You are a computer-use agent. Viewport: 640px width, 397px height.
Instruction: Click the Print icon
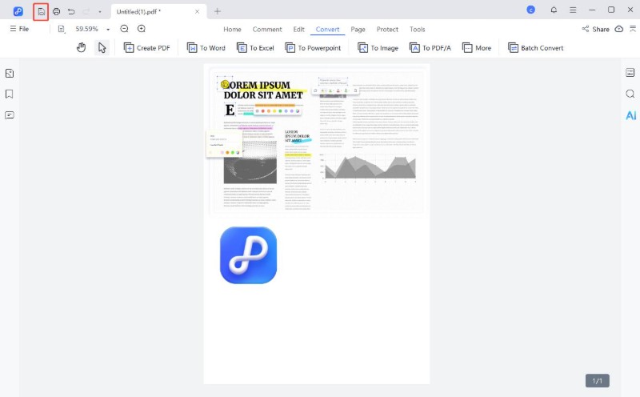pyautogui.click(x=56, y=11)
